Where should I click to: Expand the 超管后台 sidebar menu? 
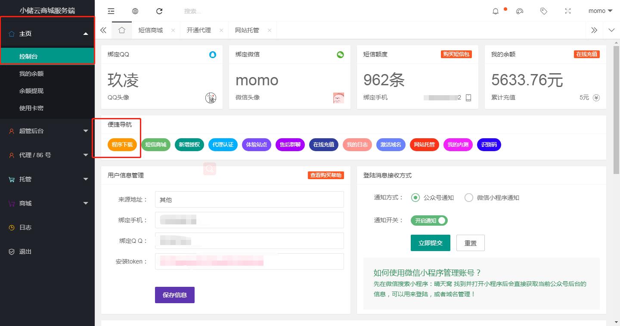[x=47, y=131]
